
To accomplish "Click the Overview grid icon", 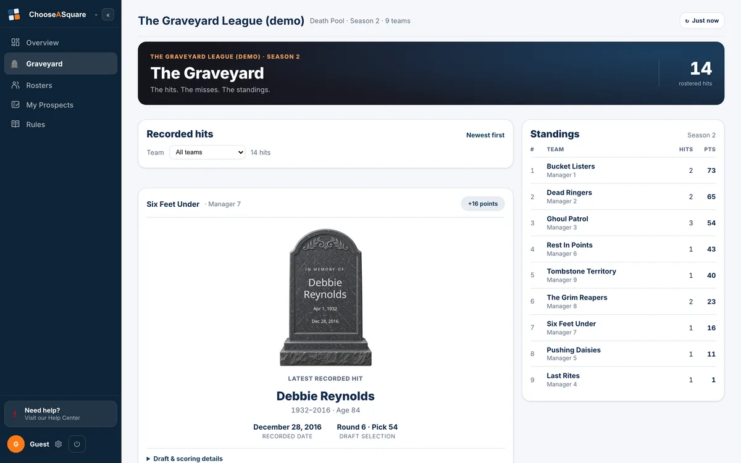I will 15,43.
